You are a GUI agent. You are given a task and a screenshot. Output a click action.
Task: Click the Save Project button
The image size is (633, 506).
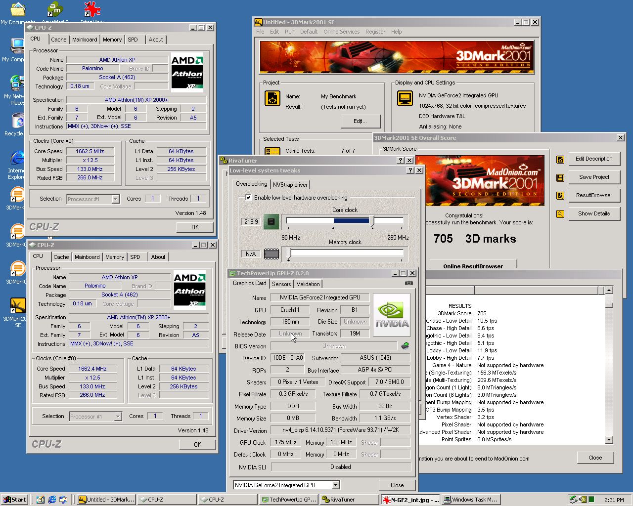(594, 177)
